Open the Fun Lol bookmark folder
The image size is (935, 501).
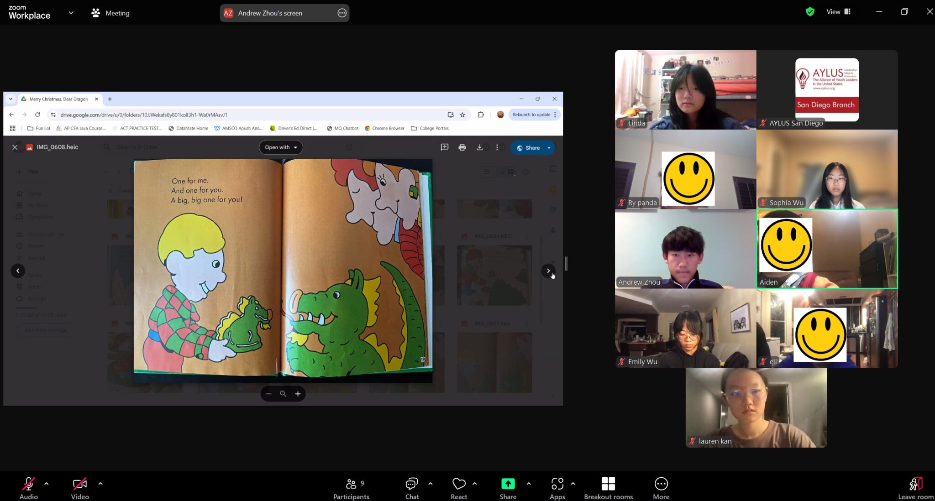click(x=38, y=128)
